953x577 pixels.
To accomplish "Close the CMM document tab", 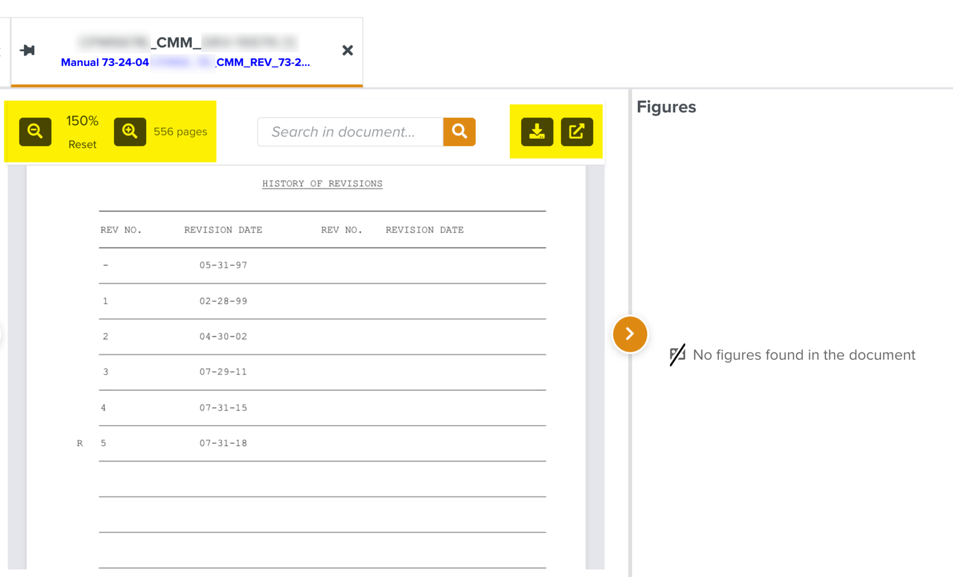I will pyautogui.click(x=347, y=50).
